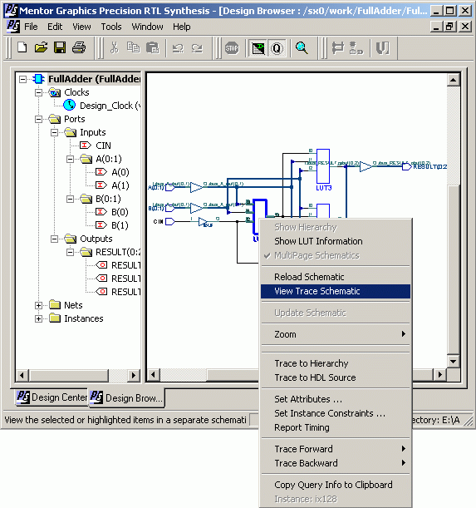Switch to the Design Center tab
The height and width of the screenshot is (508, 476).
pyautogui.click(x=52, y=397)
